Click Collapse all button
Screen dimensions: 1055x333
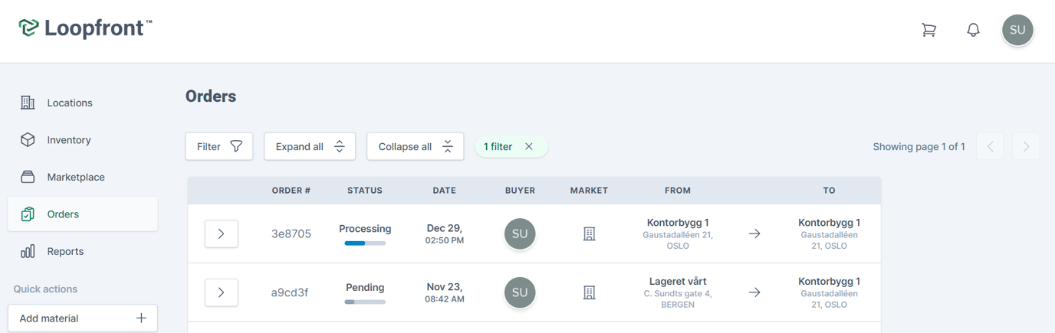pyautogui.click(x=415, y=147)
